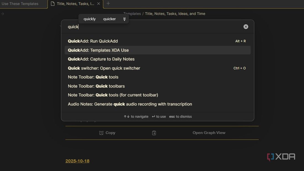
Task: Open the Quick switcher command
Action: pos(157,68)
